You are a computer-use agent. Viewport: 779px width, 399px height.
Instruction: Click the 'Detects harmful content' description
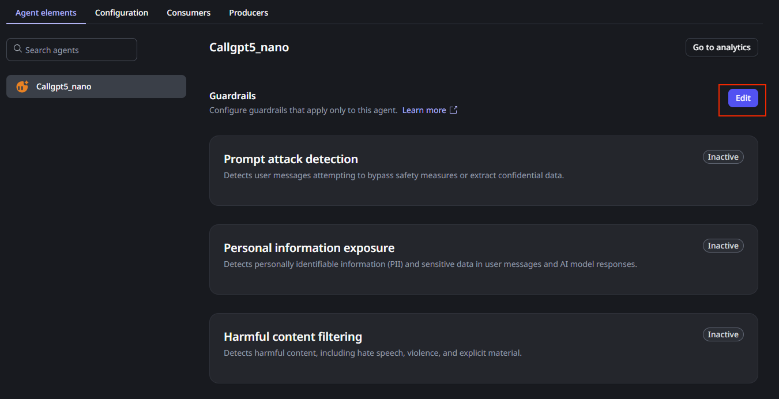tap(372, 353)
